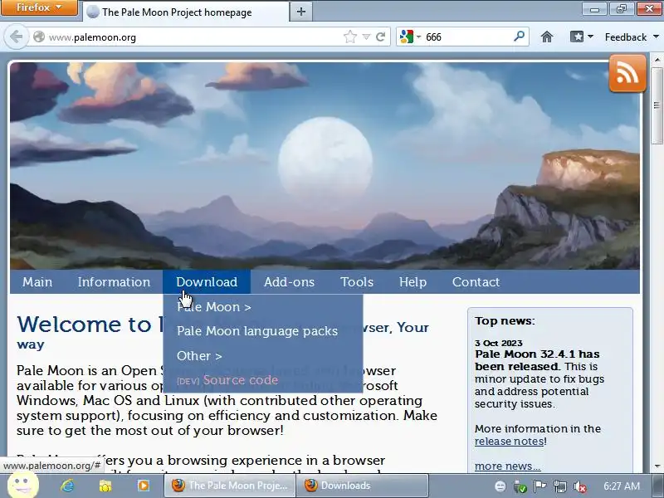
Task: Switch to The Pale Moon Proje... taskbar window
Action: [229, 486]
